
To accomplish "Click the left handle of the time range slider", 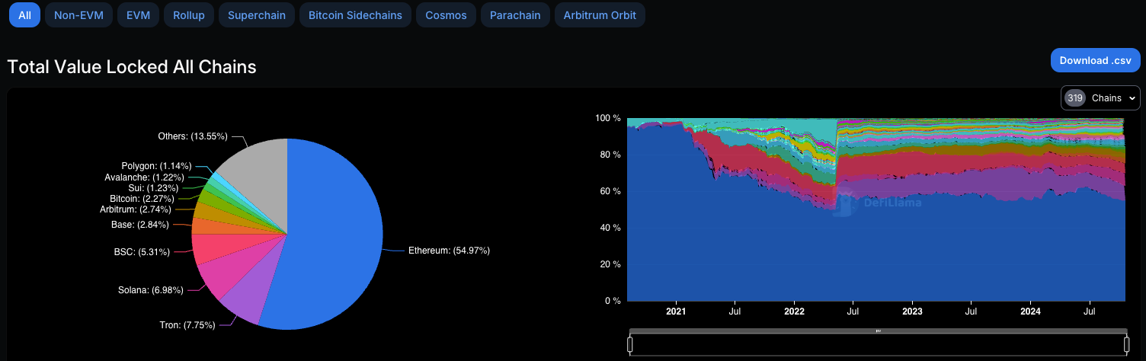I will (x=630, y=345).
